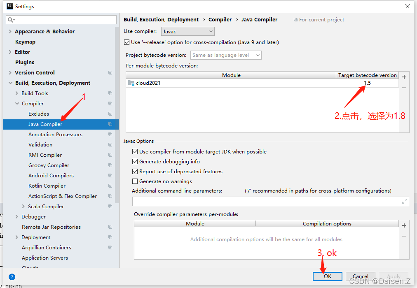Open help with the question mark icon
This screenshot has height=288, width=417.
[12, 277]
